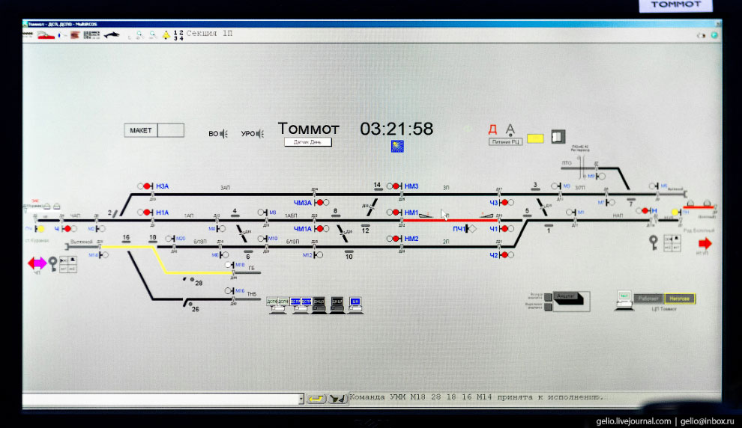Select shunting signal М9 near ПТО

coord(596,176)
